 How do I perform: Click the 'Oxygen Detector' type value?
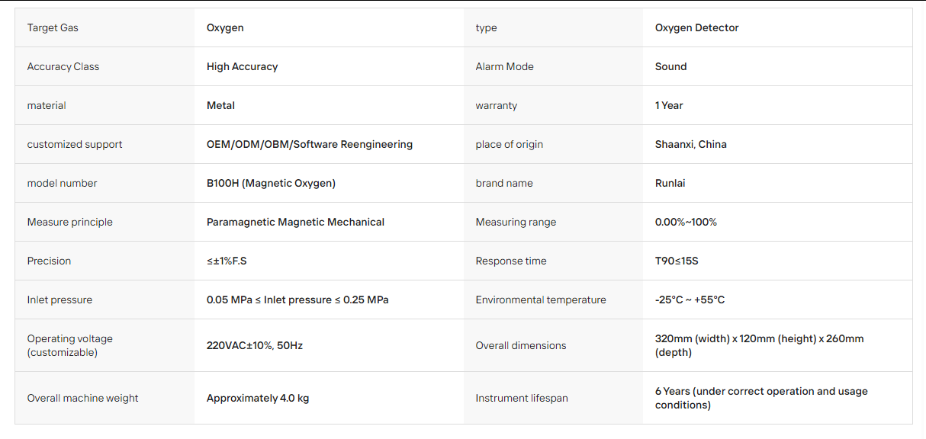(696, 28)
